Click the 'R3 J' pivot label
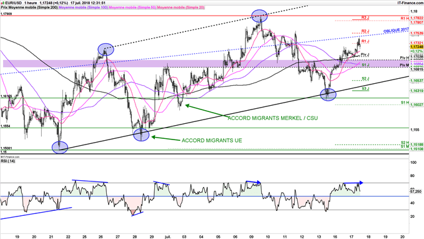The height and width of the screenshot is (239, 424). click(x=365, y=18)
